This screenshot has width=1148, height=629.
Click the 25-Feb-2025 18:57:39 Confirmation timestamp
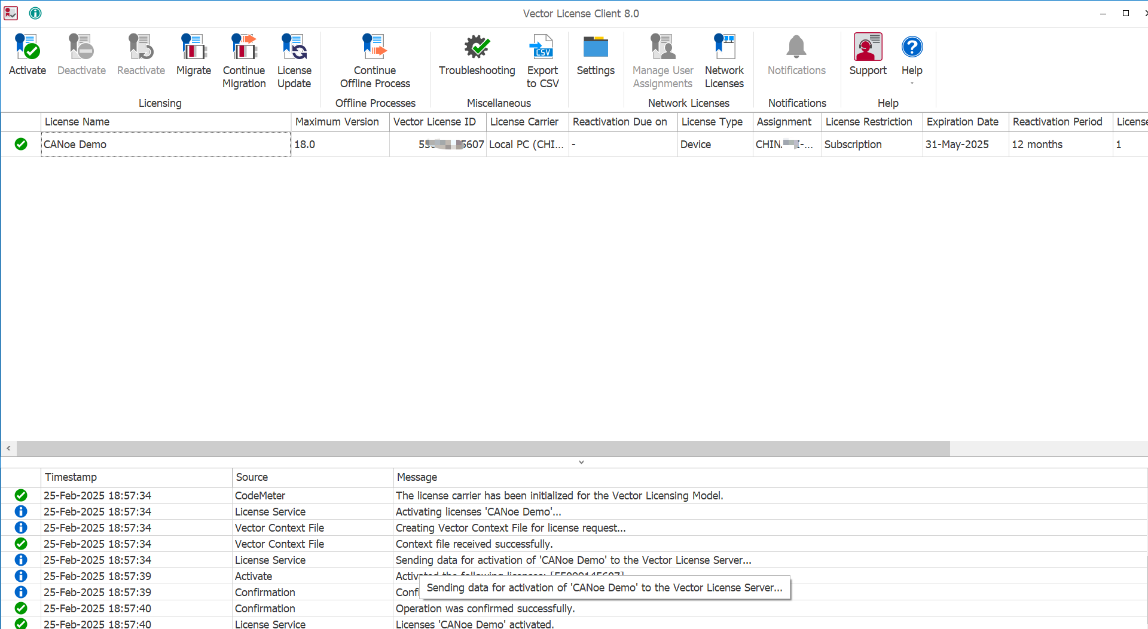click(97, 593)
